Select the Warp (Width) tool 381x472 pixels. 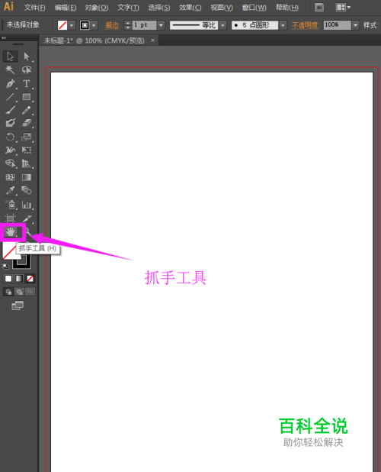point(10,150)
